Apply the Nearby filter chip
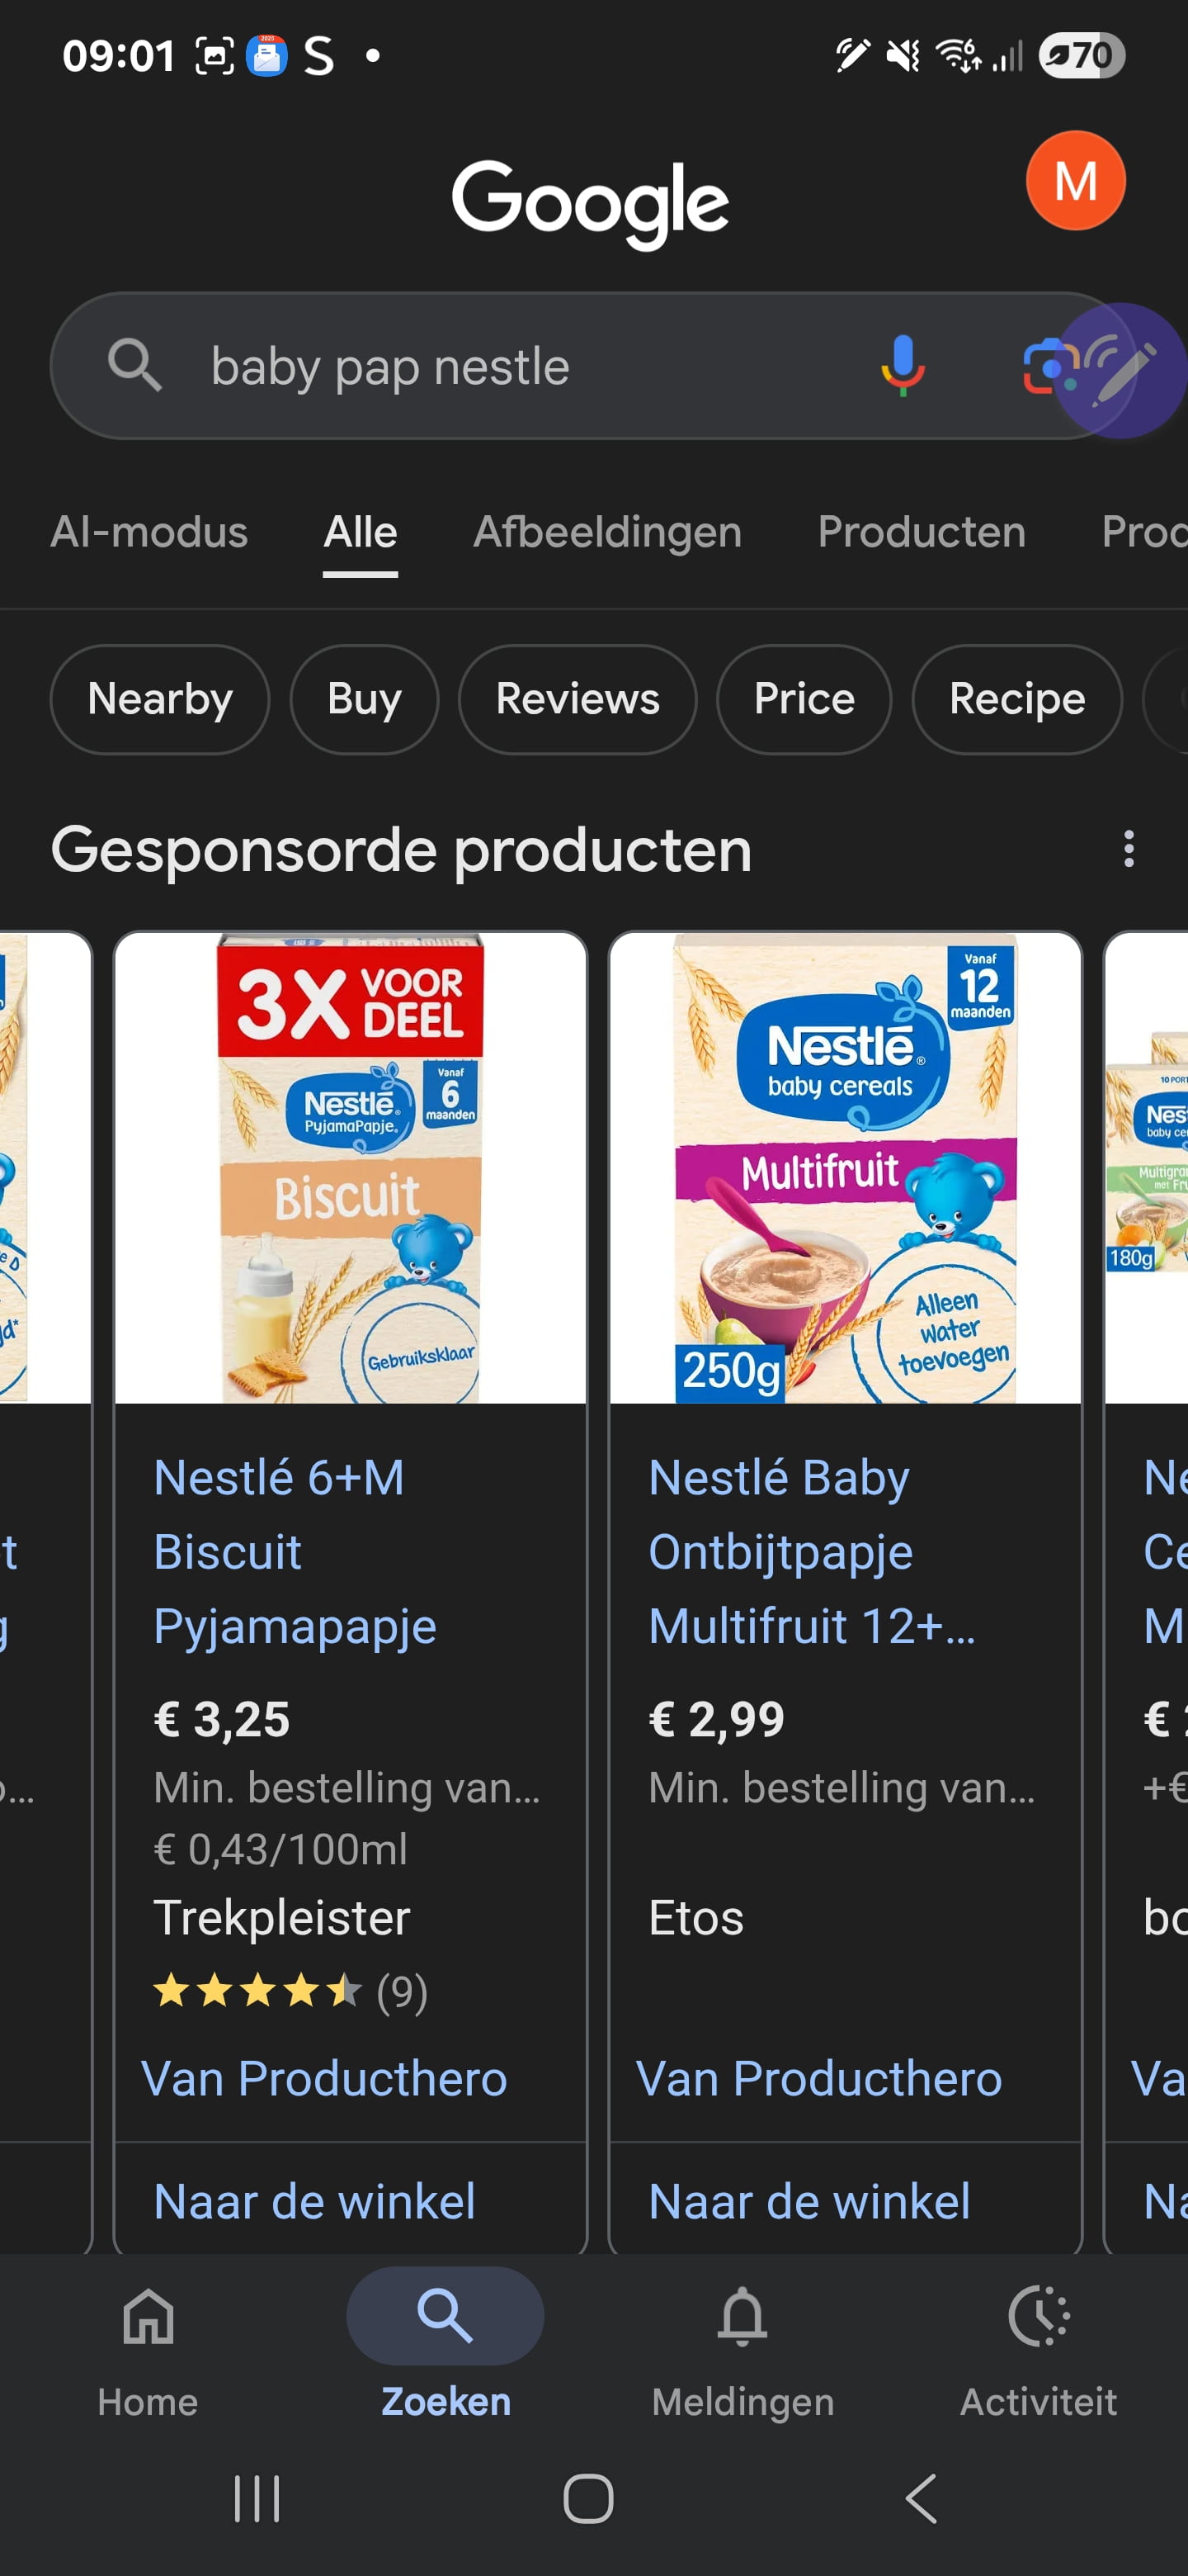The height and width of the screenshot is (2576, 1188). coord(160,699)
